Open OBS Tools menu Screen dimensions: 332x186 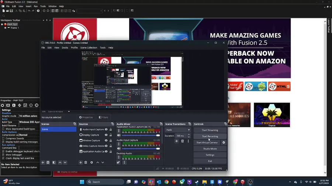tap(103, 48)
